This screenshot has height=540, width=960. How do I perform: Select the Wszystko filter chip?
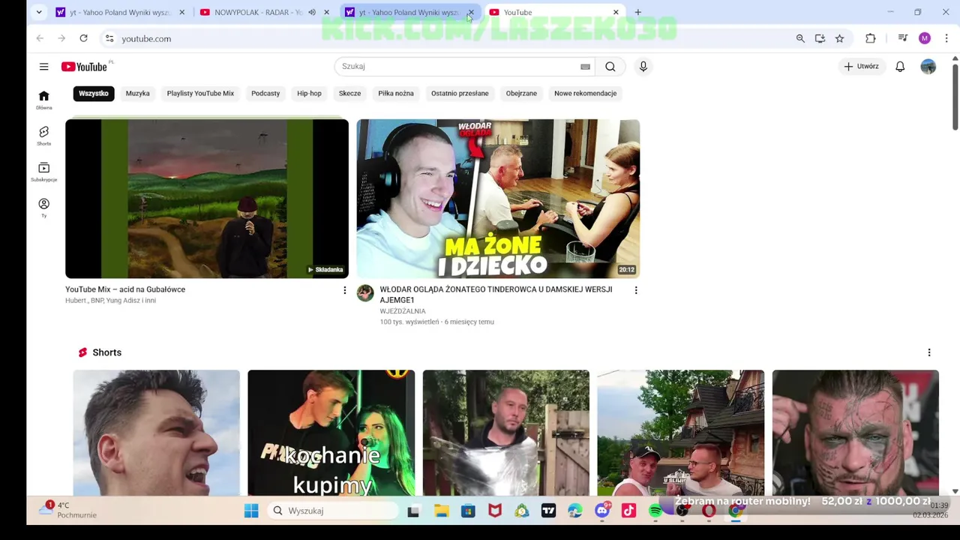click(94, 94)
